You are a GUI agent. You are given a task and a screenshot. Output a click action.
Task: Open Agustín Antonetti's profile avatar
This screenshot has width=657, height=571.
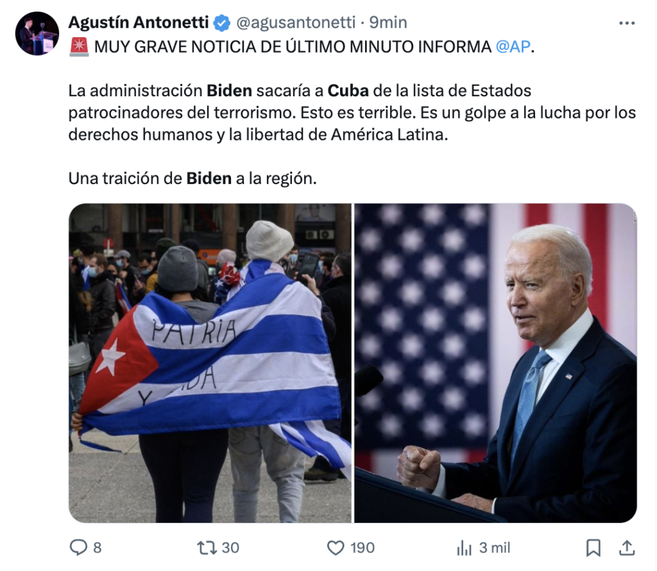[37, 33]
